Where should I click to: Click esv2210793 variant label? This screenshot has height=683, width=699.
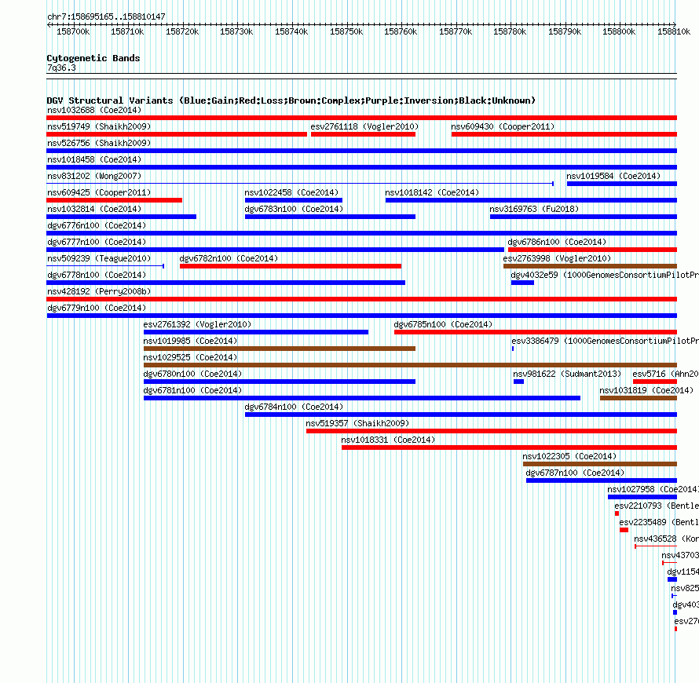tap(657, 506)
